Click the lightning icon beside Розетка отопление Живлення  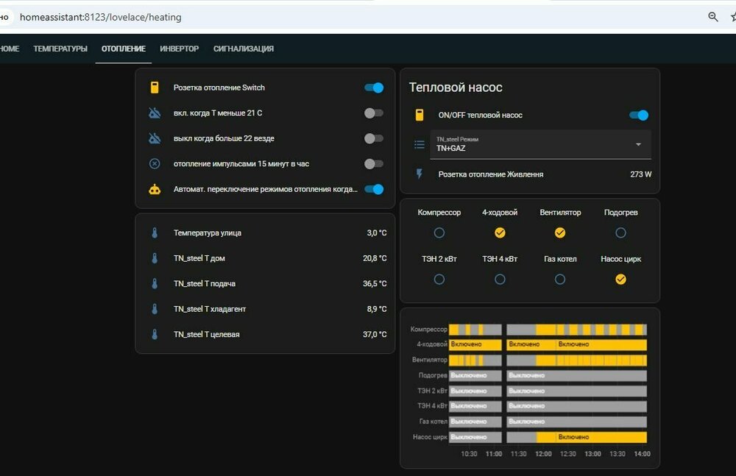coord(420,174)
